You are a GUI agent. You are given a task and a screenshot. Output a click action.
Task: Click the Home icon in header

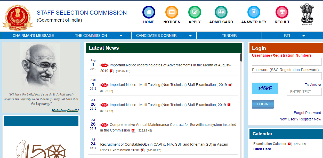pos(149,12)
